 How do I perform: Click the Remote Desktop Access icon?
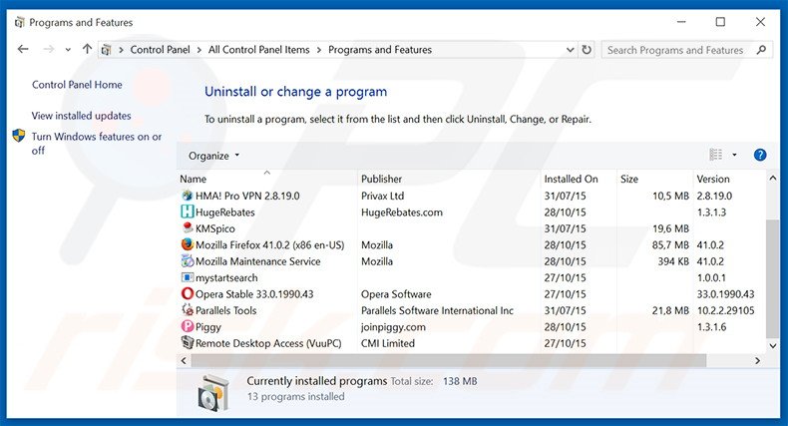[187, 343]
